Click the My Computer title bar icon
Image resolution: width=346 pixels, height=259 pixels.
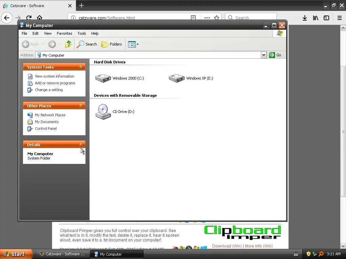(x=22, y=25)
